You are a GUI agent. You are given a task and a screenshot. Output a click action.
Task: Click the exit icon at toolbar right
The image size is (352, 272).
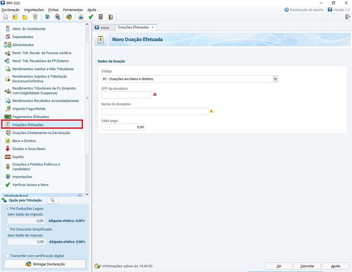347,17
